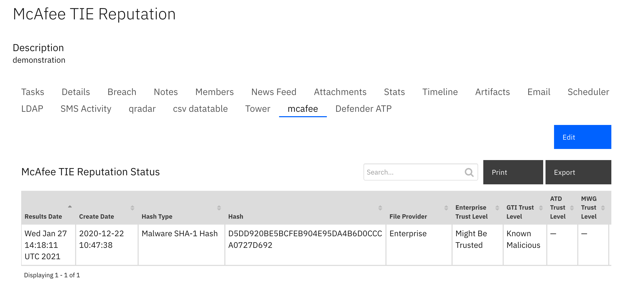Select the 'Malware SHA-1 Hash' cell
Screen dimensions: 632x300
click(x=181, y=245)
